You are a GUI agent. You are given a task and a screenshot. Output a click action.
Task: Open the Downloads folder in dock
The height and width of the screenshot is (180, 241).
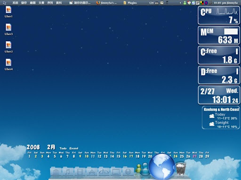coord(128,172)
